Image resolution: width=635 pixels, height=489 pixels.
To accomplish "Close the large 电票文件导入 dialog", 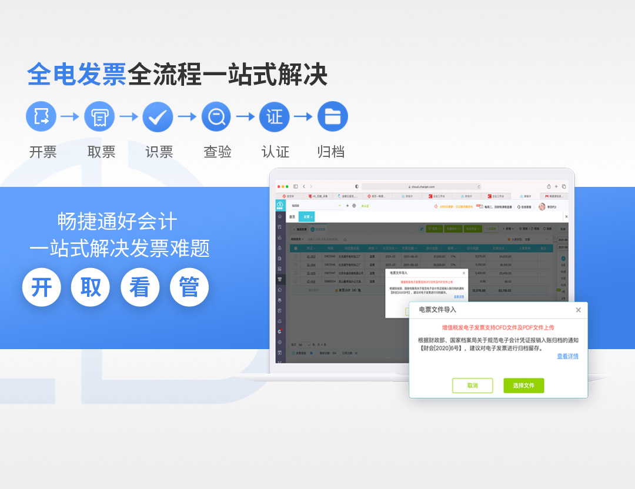I will pyautogui.click(x=579, y=310).
